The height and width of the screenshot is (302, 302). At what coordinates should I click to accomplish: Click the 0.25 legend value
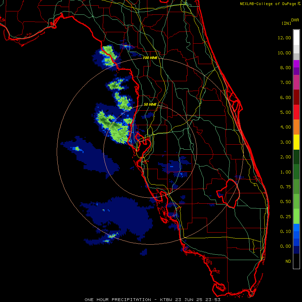(286, 217)
